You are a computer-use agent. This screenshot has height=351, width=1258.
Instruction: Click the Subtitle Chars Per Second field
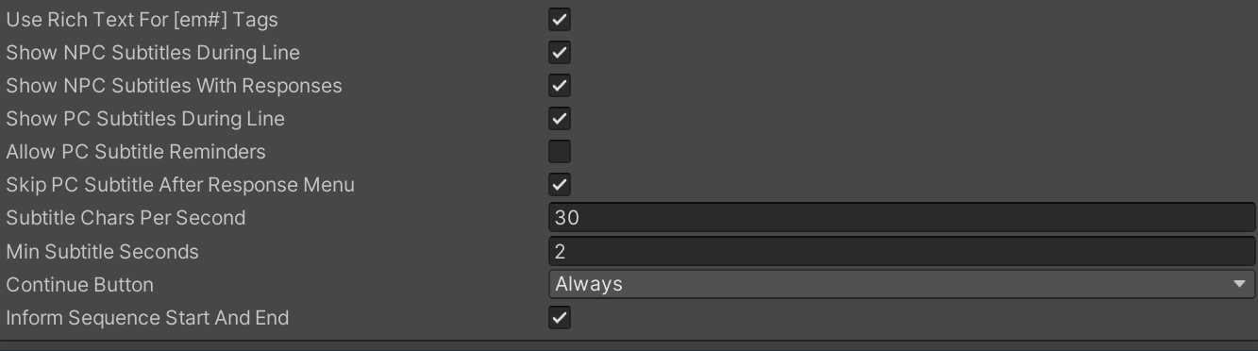901,218
